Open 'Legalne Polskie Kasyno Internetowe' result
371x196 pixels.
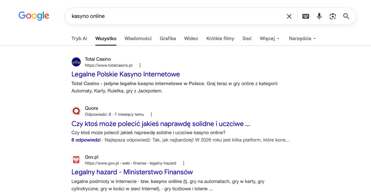(126, 74)
